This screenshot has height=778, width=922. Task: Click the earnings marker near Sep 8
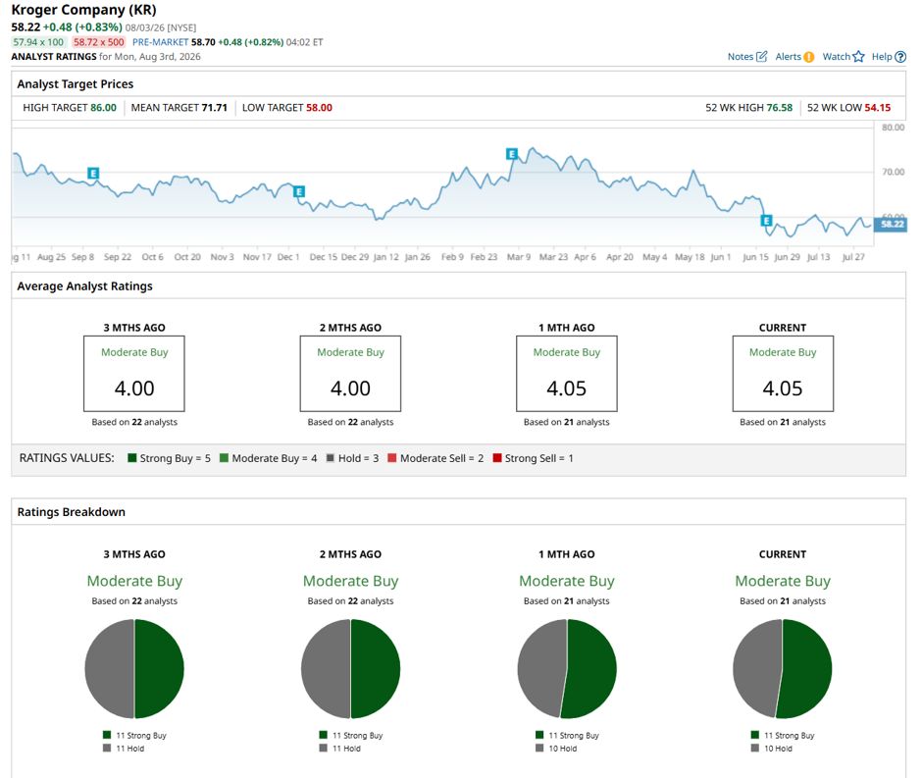click(93, 173)
